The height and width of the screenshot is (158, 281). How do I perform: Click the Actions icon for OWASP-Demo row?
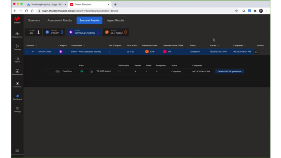coord(256,52)
